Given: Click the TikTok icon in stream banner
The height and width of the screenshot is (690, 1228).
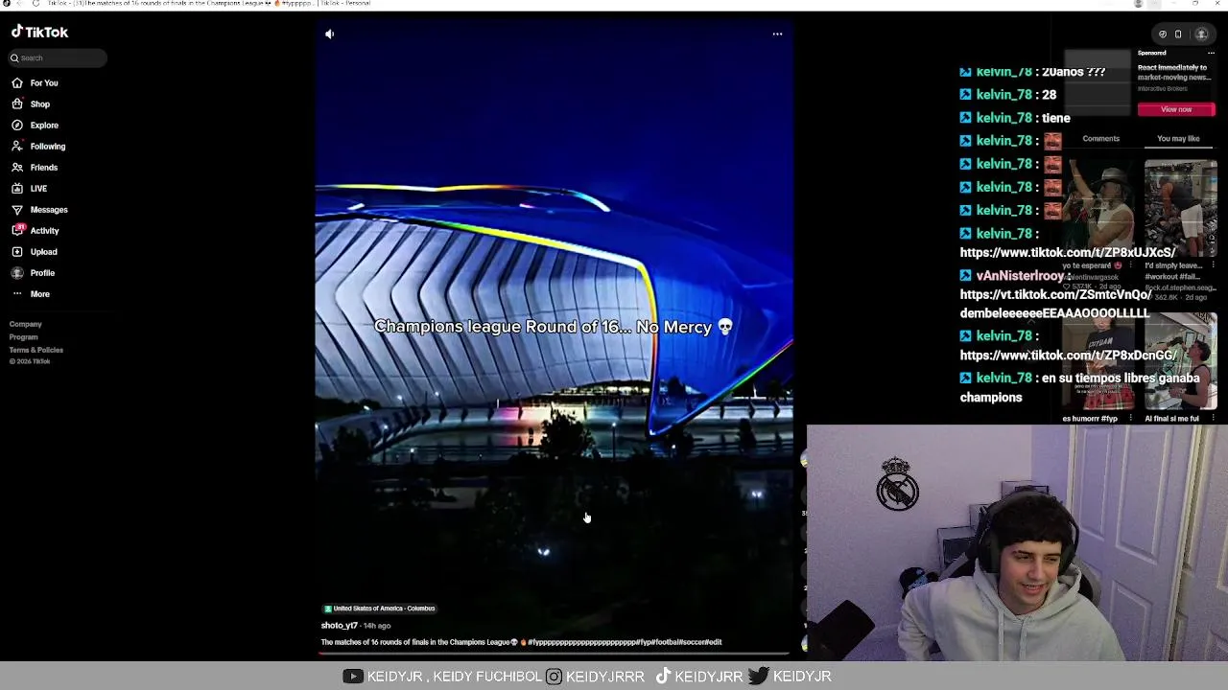Looking at the screenshot, I should pyautogui.click(x=663, y=677).
